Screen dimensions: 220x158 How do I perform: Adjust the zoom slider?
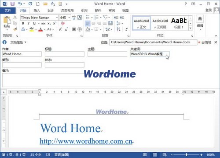click(x=187, y=155)
